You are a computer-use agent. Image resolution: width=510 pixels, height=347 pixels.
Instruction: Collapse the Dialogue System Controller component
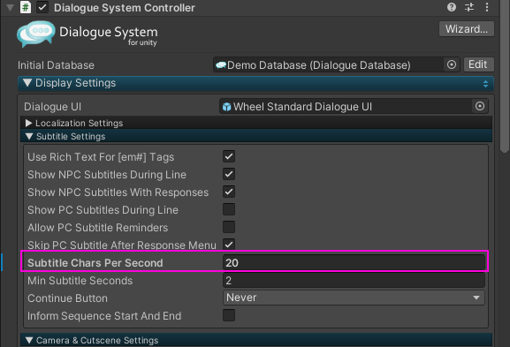tap(10, 7)
